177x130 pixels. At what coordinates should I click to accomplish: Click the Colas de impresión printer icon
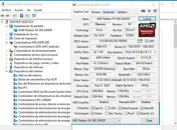11,38
